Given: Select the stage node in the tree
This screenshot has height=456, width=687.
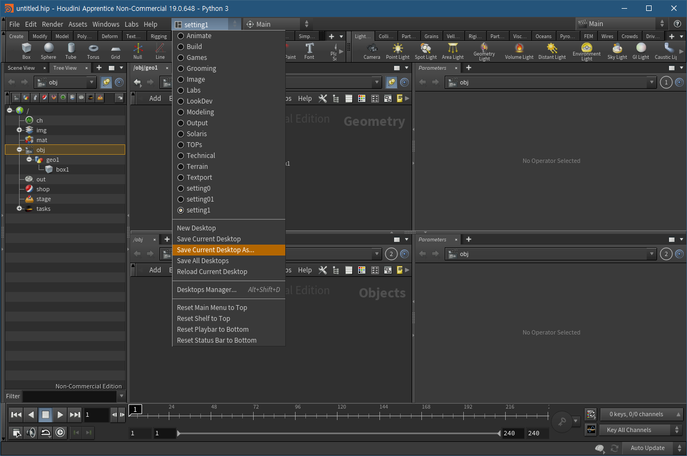Looking at the screenshot, I should point(44,199).
